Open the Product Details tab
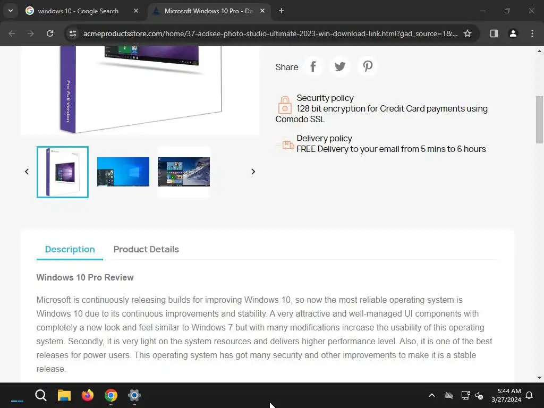 pos(146,250)
